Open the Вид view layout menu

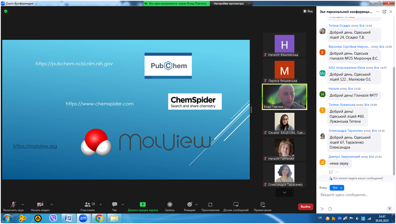click(308, 11)
